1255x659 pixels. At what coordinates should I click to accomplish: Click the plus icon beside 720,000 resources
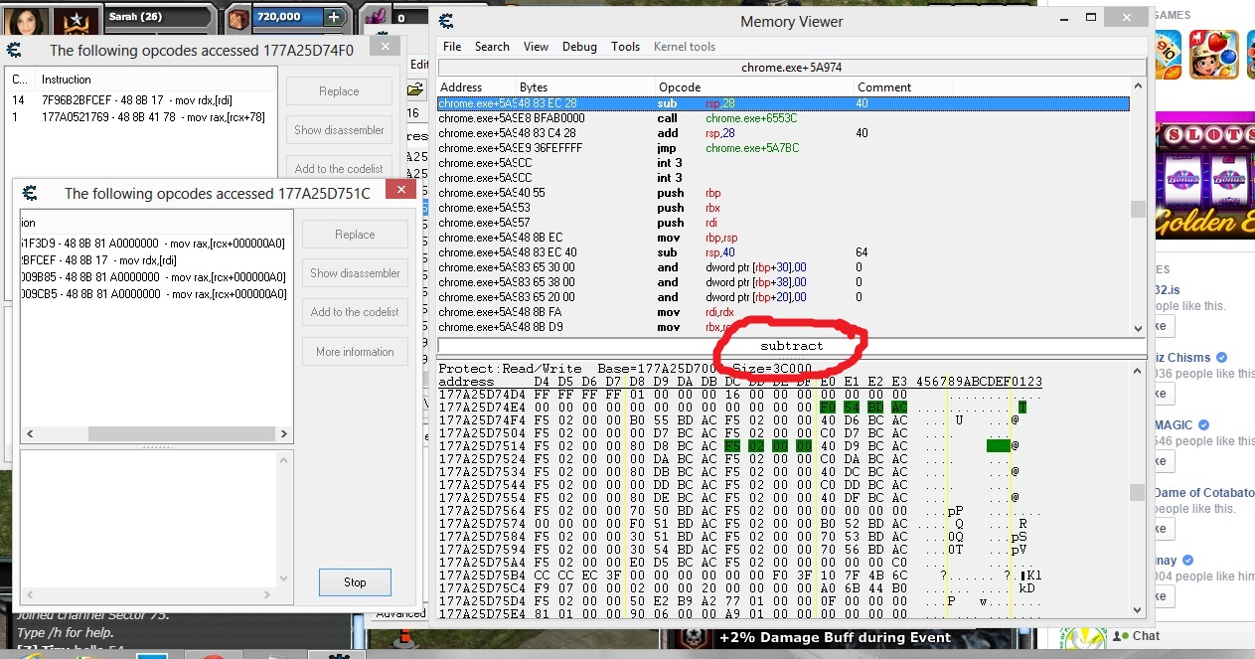pos(334,17)
